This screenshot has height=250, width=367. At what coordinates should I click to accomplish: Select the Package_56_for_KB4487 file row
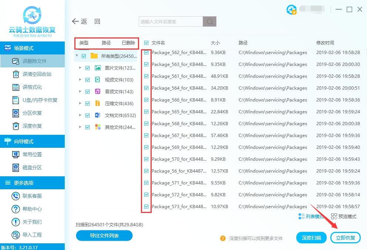254,171
